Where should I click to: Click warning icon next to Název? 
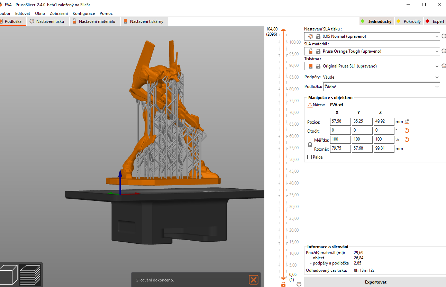coord(310,105)
